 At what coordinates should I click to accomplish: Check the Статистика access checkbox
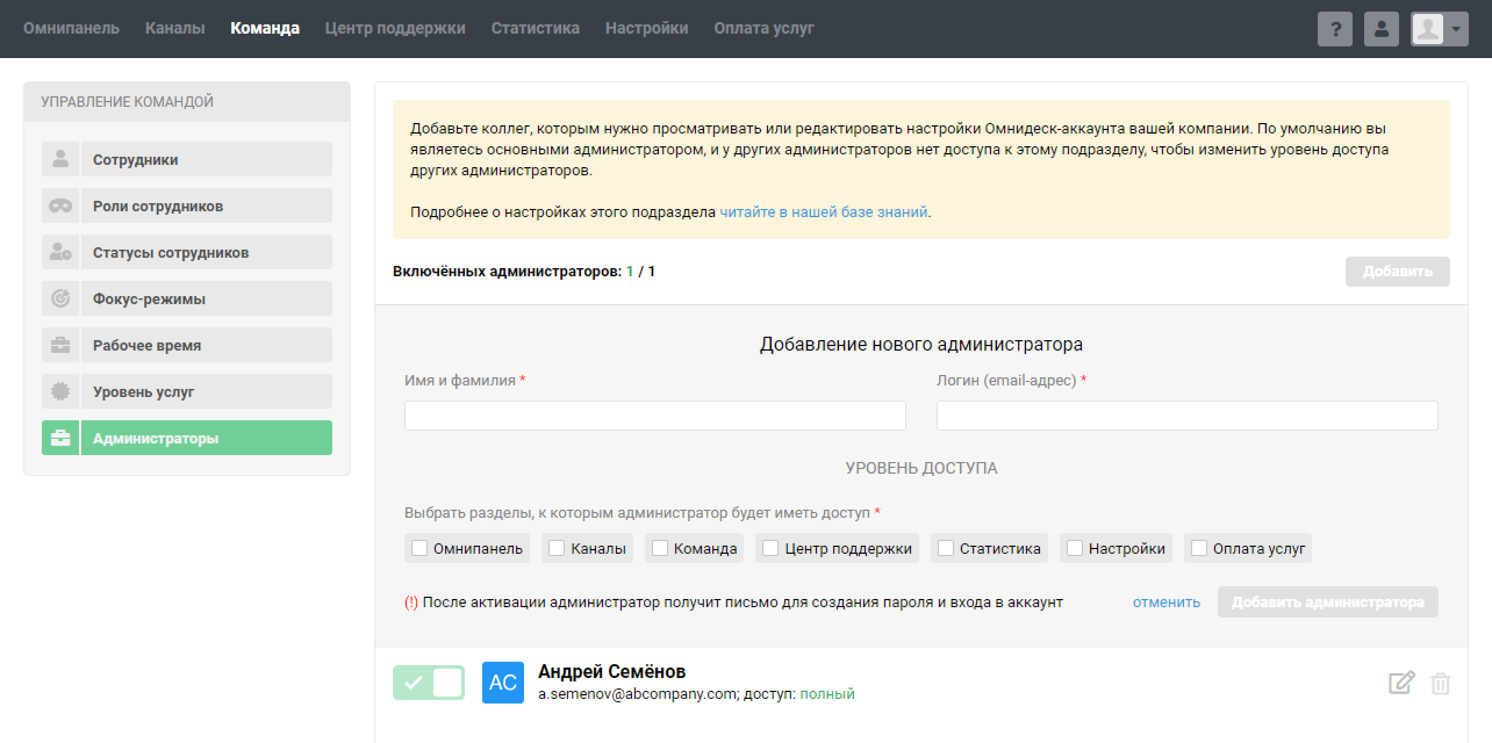coord(946,548)
